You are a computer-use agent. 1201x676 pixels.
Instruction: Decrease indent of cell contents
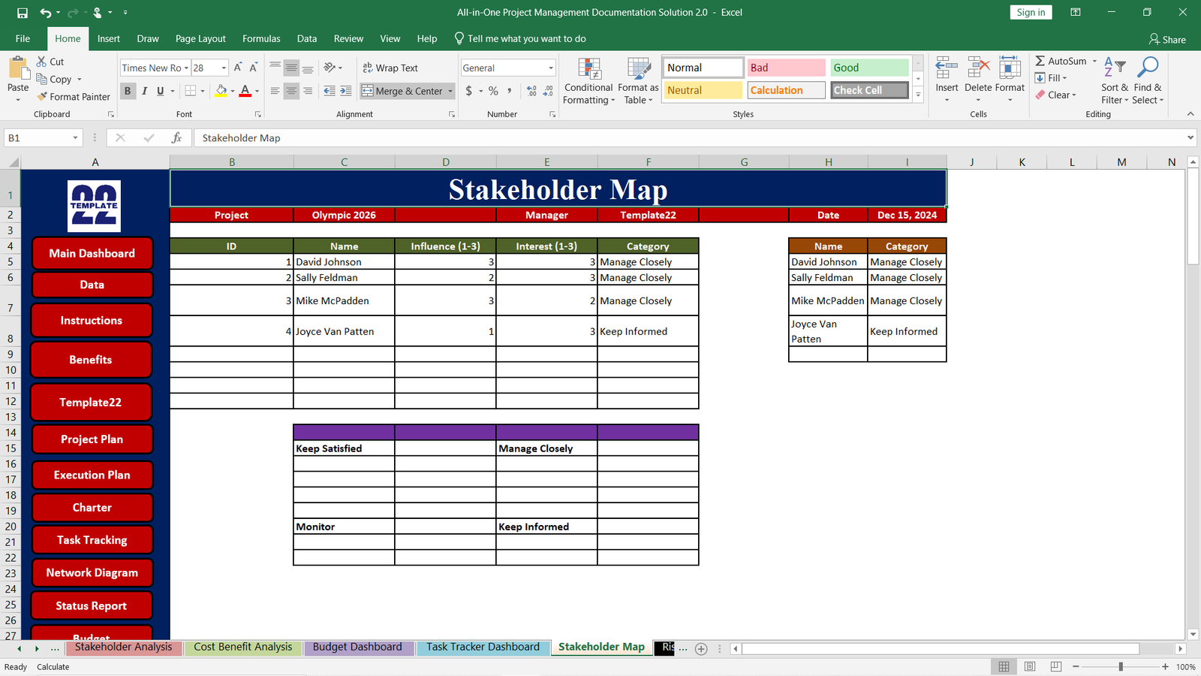(x=330, y=91)
